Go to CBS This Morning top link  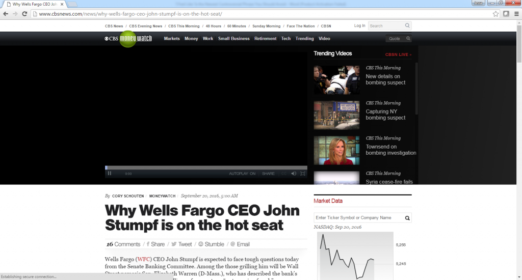click(184, 26)
